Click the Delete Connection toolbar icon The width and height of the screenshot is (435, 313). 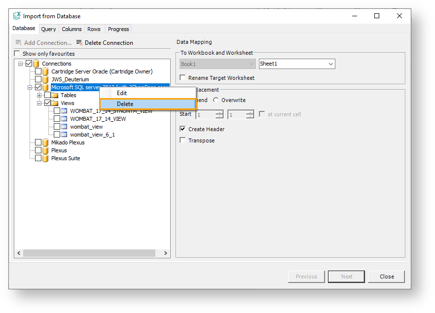pos(79,43)
